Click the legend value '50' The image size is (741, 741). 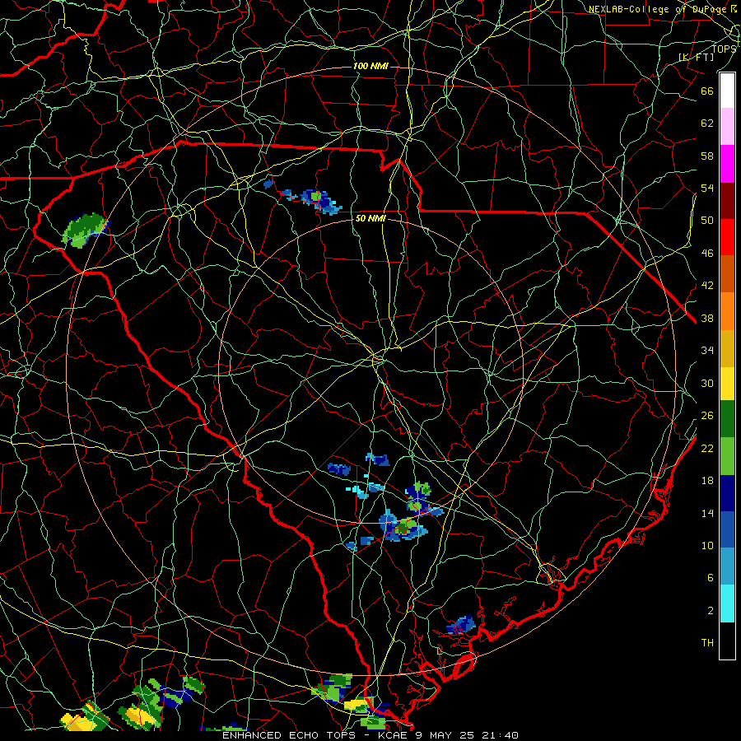pos(707,221)
